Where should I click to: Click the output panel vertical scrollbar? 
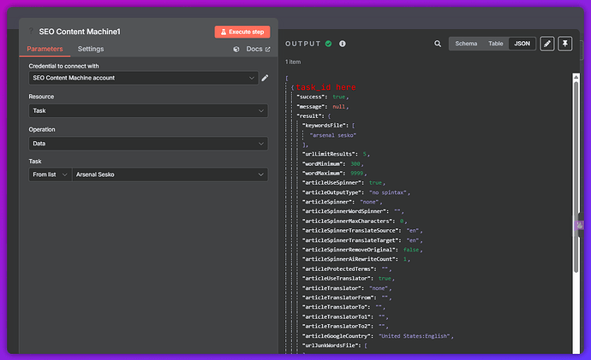click(576, 177)
